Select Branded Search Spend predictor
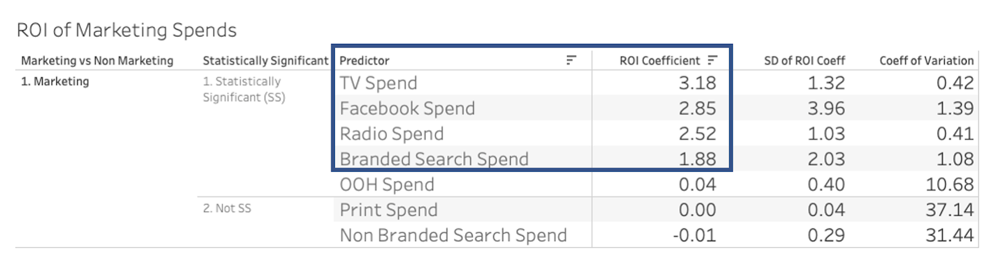 pos(434,159)
